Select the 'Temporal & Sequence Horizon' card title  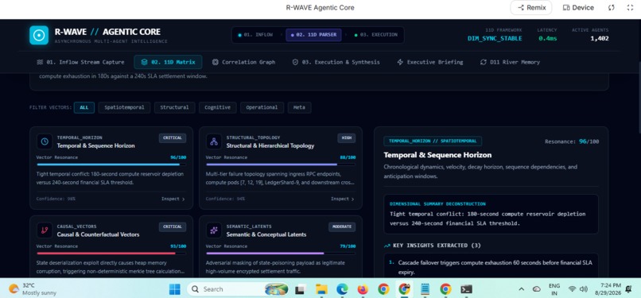click(95, 145)
